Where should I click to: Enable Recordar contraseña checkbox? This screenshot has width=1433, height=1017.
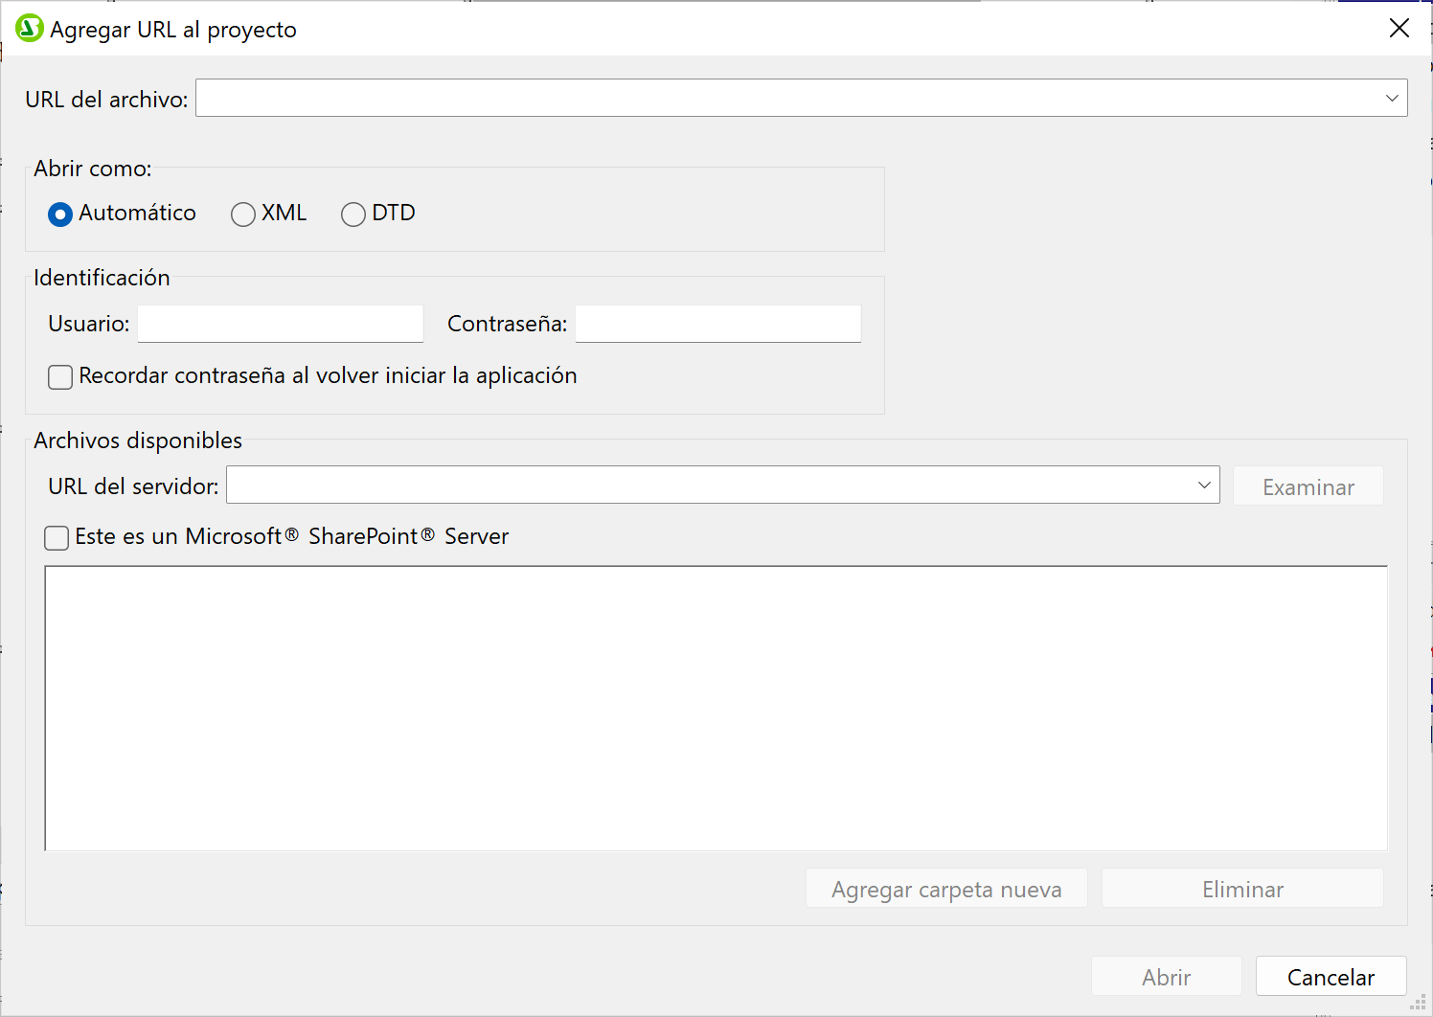point(60,377)
